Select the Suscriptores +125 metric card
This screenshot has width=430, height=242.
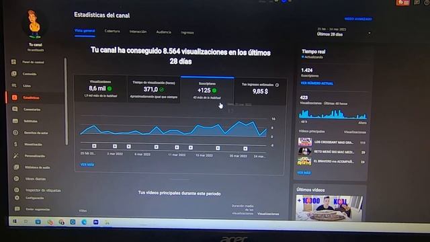[x=208, y=91]
